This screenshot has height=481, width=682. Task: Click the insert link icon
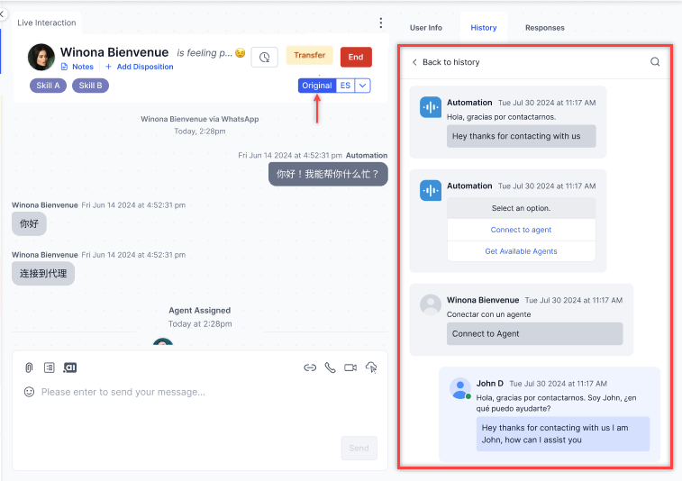310,368
